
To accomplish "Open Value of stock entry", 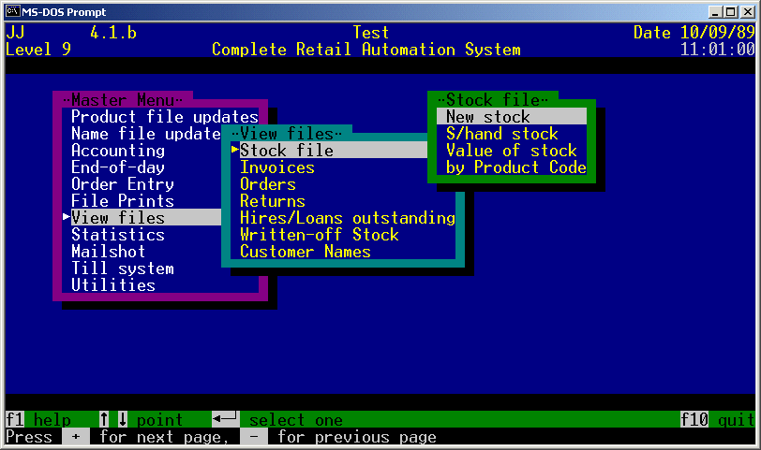I will (511, 151).
